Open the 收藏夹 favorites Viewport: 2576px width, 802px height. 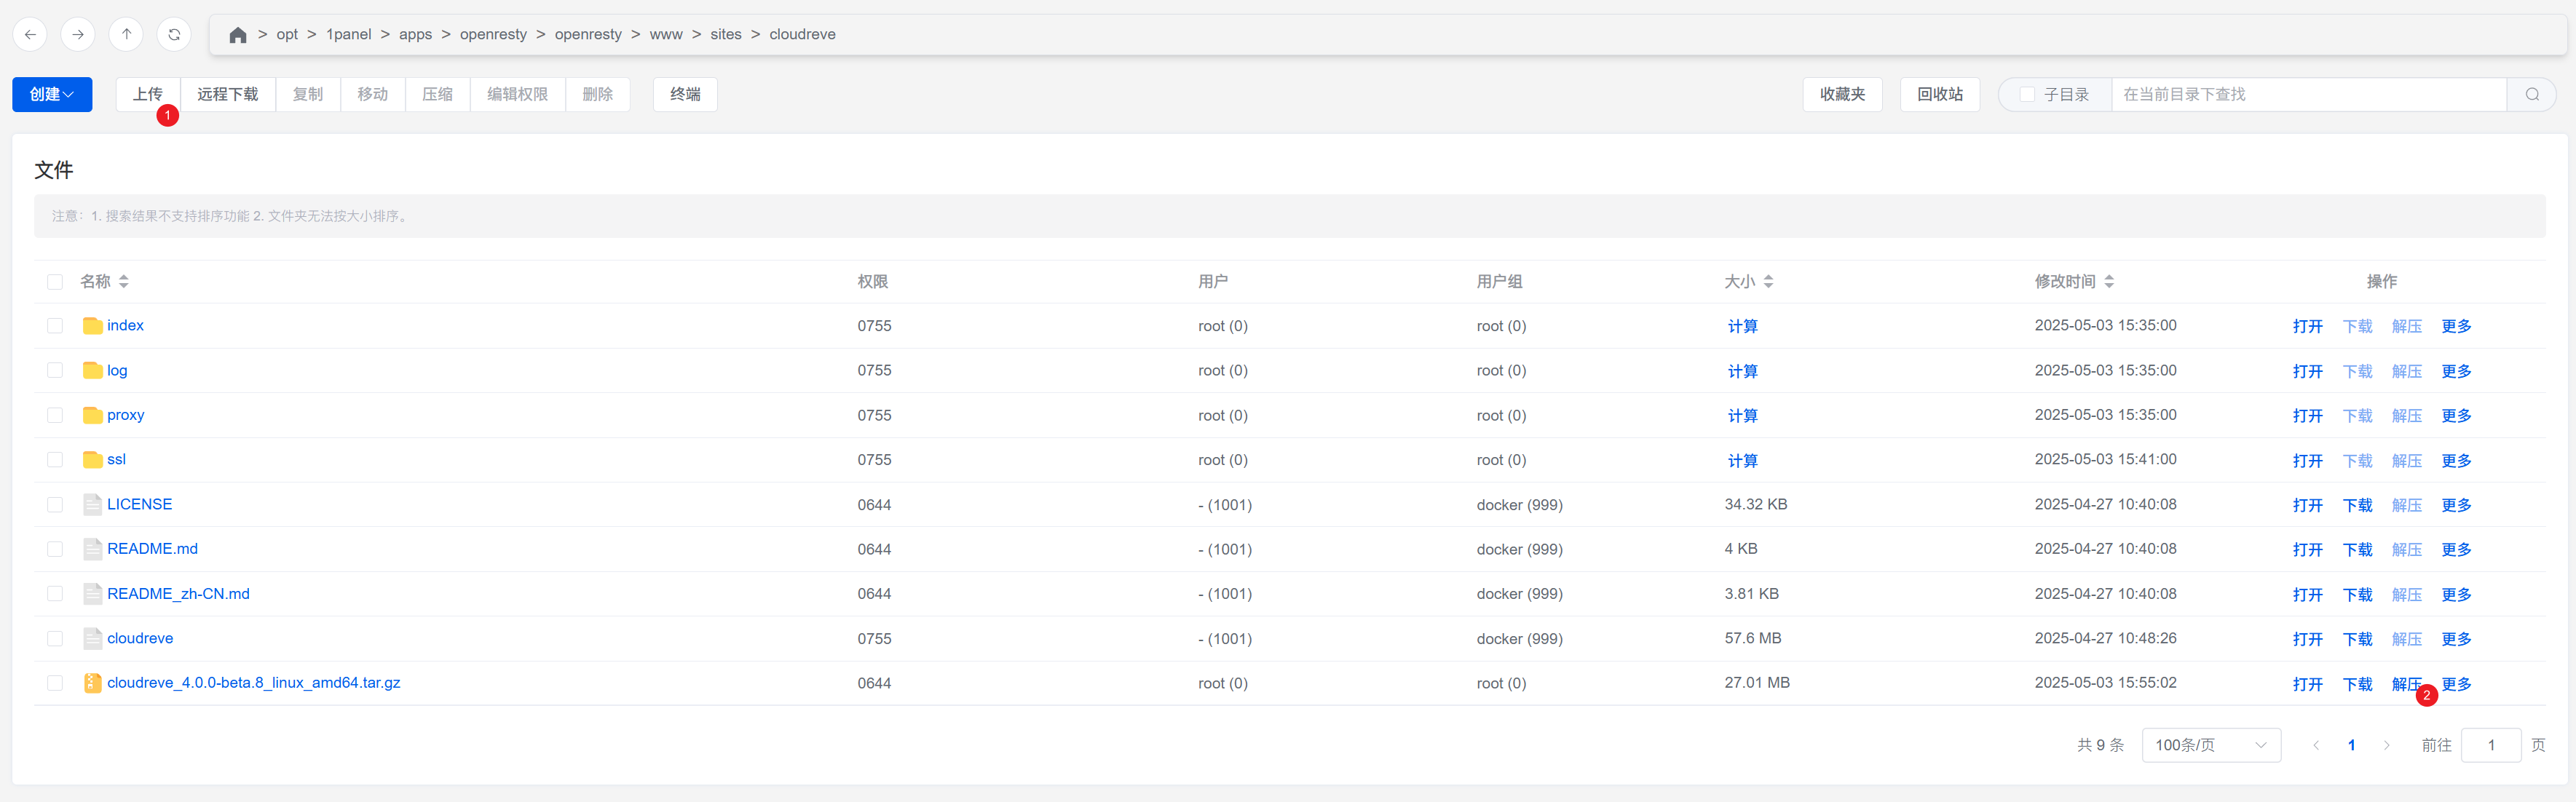tap(1842, 94)
